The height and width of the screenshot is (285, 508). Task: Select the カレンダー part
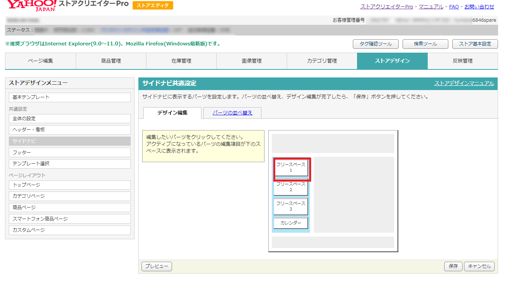click(x=291, y=223)
